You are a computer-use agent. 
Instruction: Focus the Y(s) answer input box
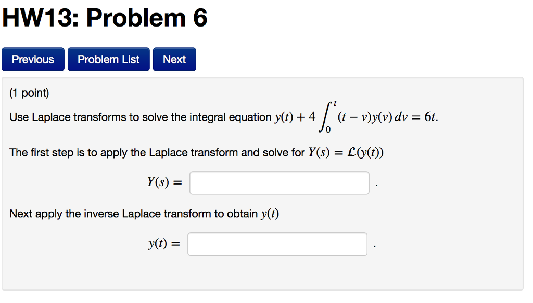(x=280, y=183)
